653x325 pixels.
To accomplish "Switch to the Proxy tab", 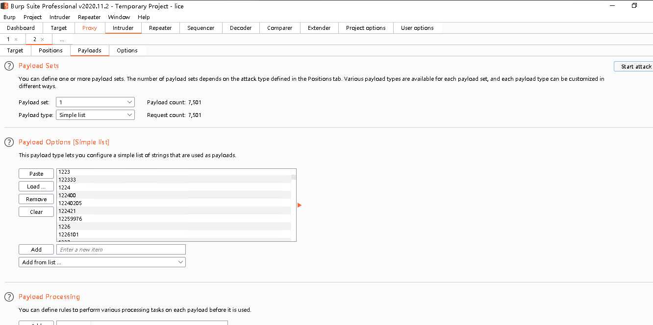I will tap(90, 28).
